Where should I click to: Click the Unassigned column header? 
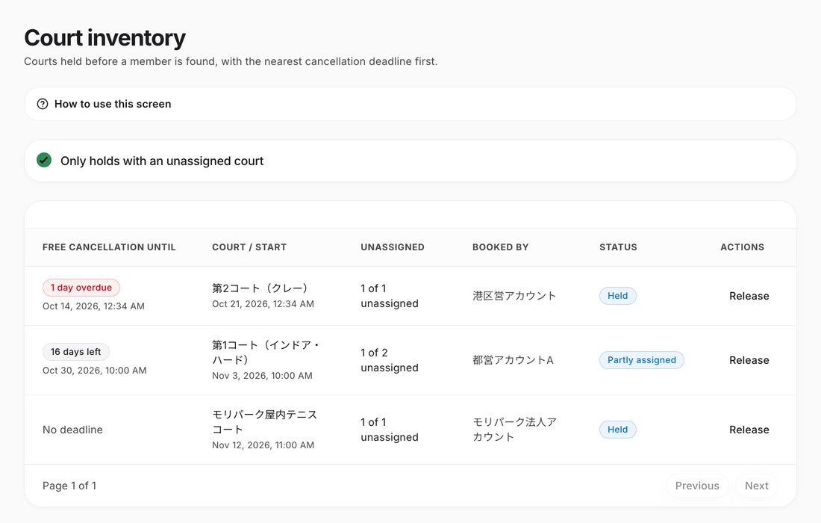392,247
